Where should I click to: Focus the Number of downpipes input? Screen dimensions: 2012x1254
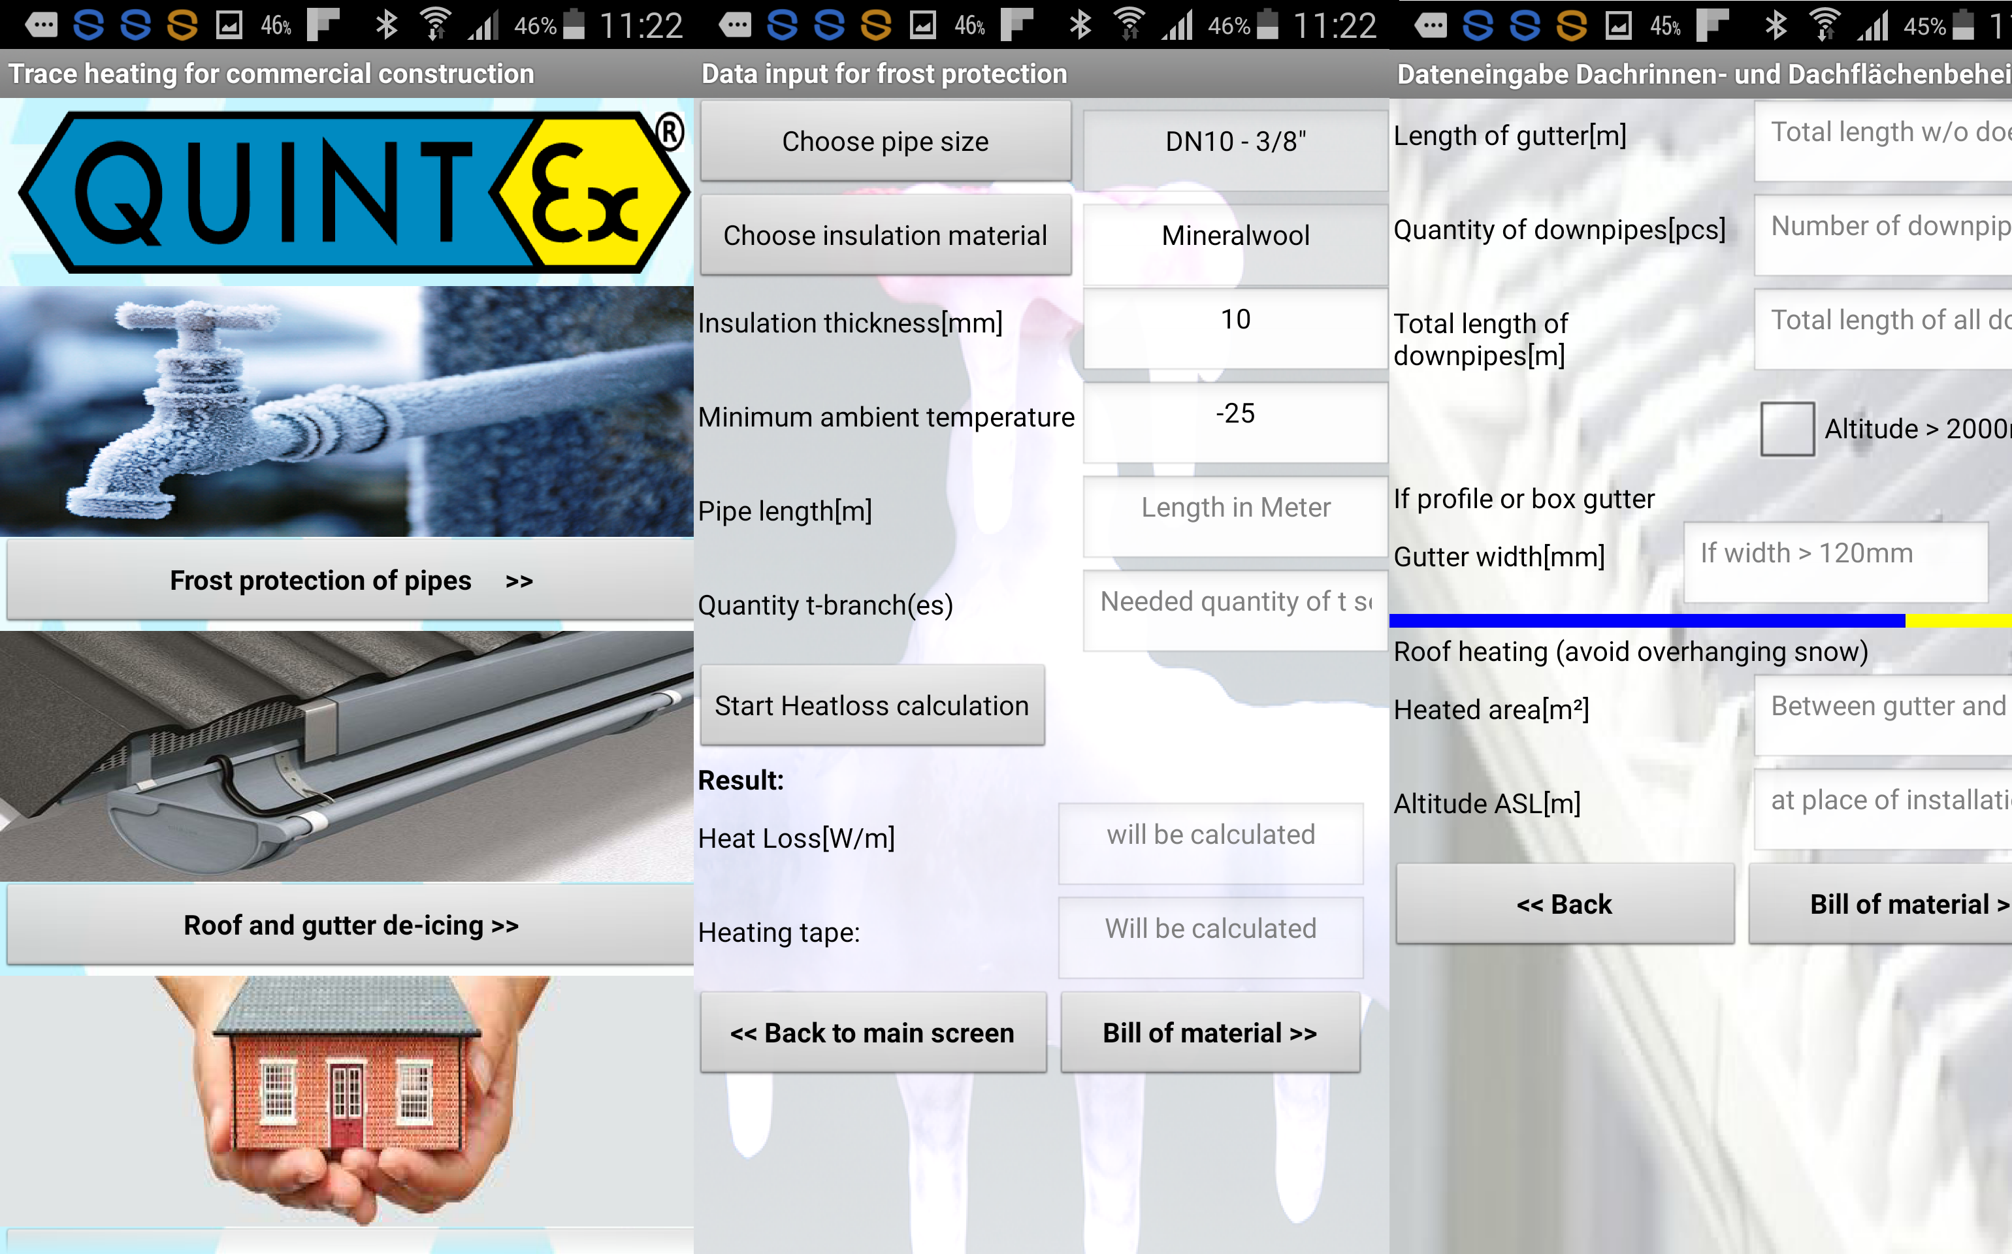(1883, 234)
